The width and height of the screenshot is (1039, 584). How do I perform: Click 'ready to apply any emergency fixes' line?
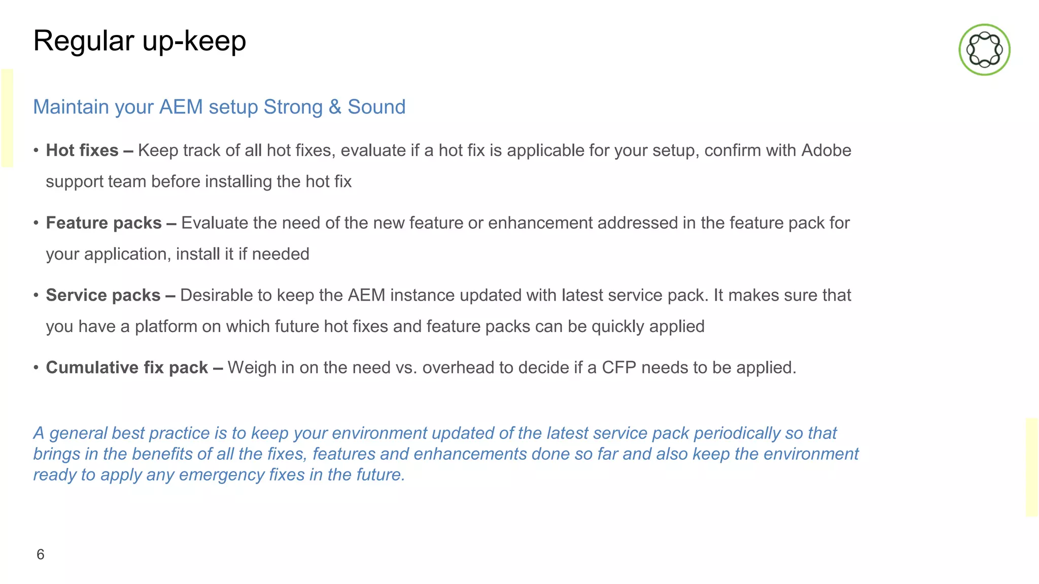(x=219, y=475)
